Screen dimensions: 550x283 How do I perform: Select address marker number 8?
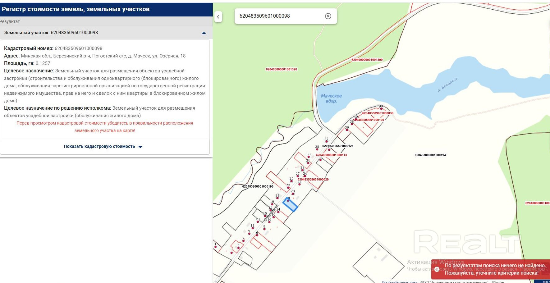click(264, 229)
